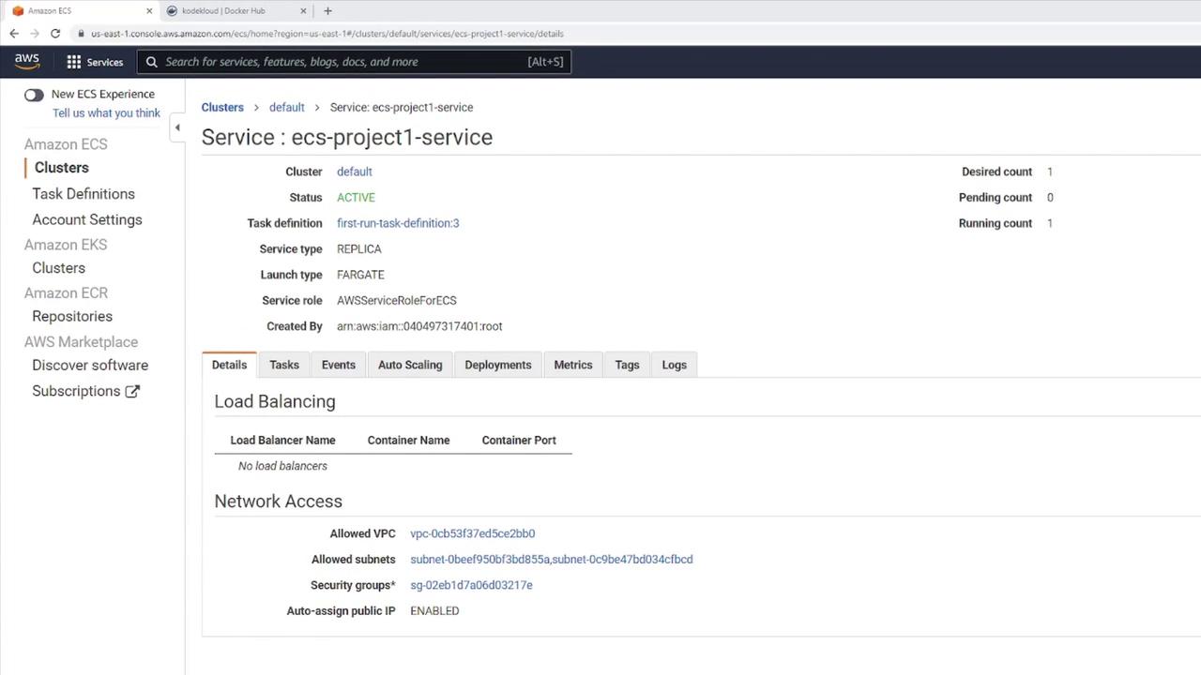Open the default cluster link
The width and height of the screenshot is (1201, 675).
[x=355, y=172]
